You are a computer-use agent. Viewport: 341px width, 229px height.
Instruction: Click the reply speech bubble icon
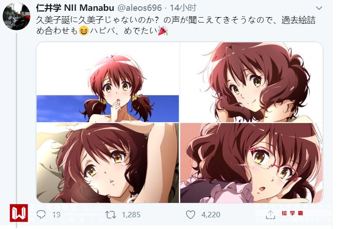[x=41, y=215]
